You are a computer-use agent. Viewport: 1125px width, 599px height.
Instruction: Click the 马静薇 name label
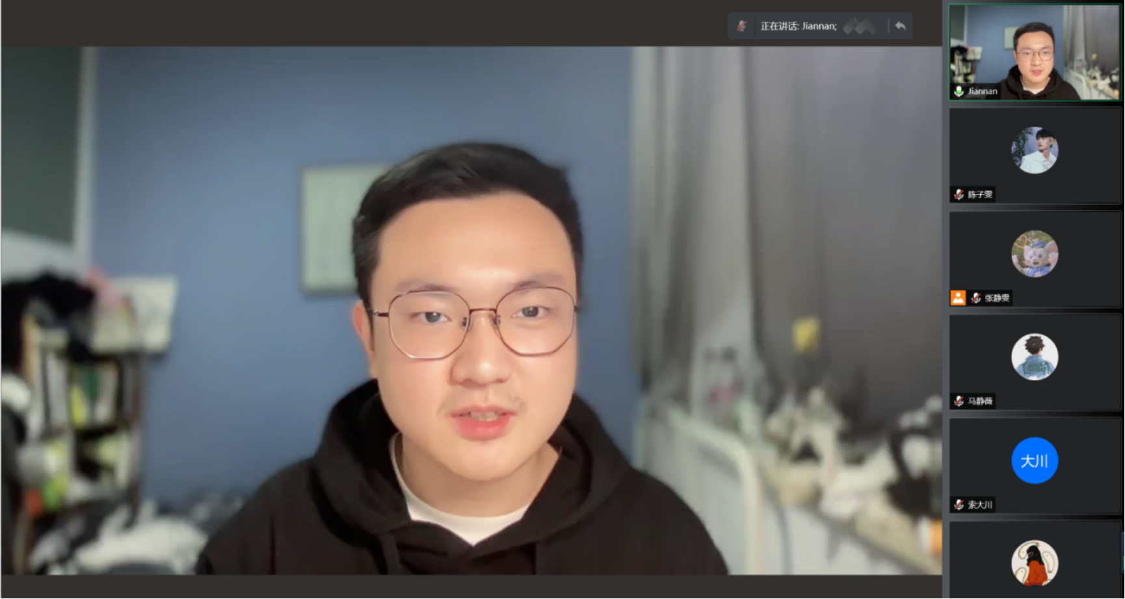coord(980,401)
